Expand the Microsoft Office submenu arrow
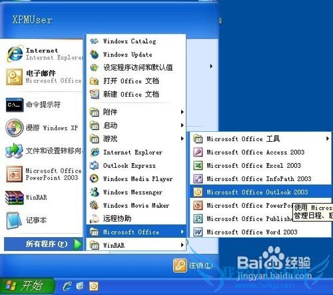333x295 pixels. (182, 232)
